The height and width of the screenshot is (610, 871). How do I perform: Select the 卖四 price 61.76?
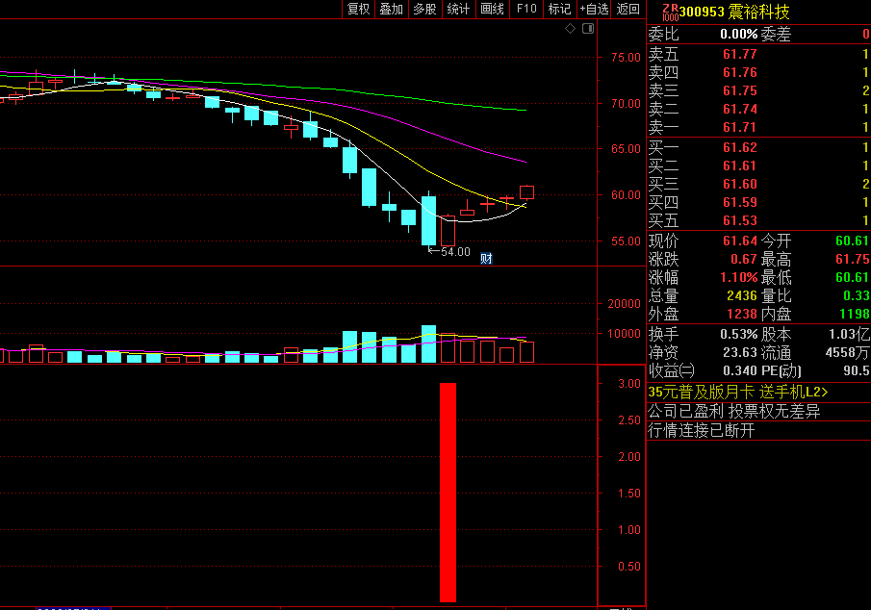point(739,72)
